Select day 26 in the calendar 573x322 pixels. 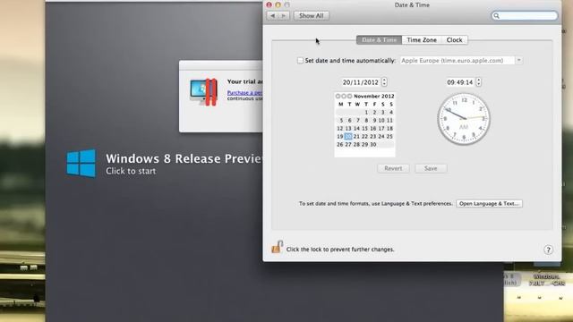(340, 144)
